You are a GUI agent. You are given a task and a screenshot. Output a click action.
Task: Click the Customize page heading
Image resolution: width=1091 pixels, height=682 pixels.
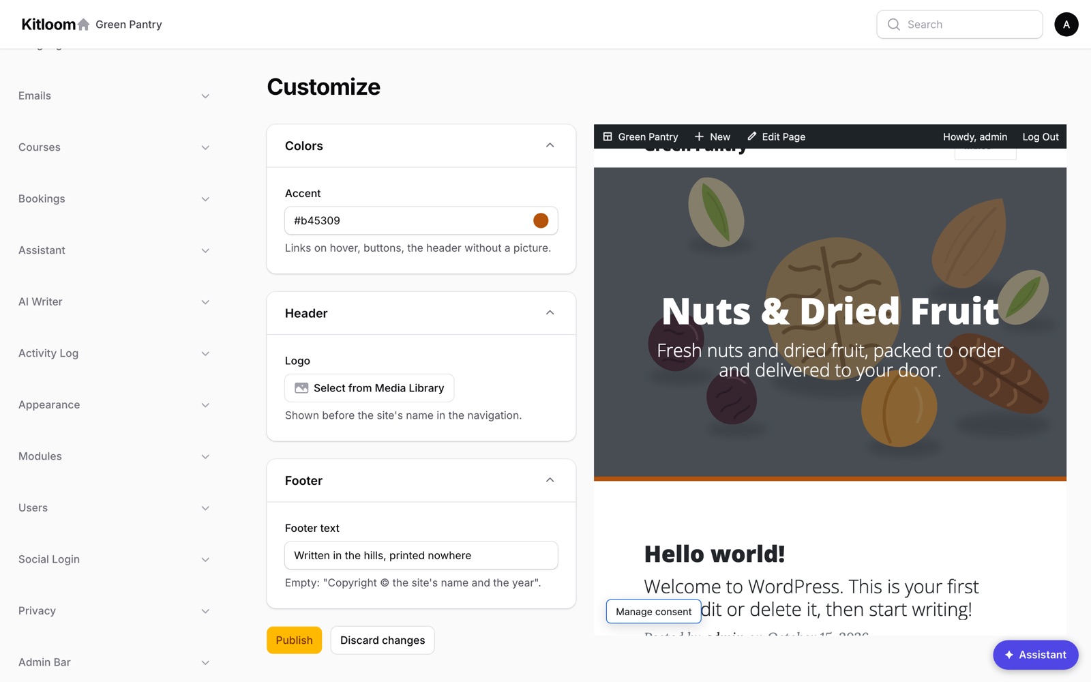324,87
